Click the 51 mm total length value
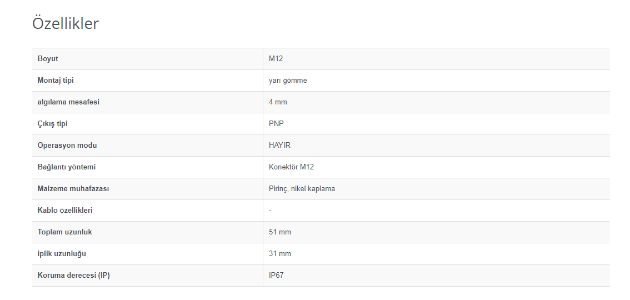The width and height of the screenshot is (630, 300). (x=280, y=232)
